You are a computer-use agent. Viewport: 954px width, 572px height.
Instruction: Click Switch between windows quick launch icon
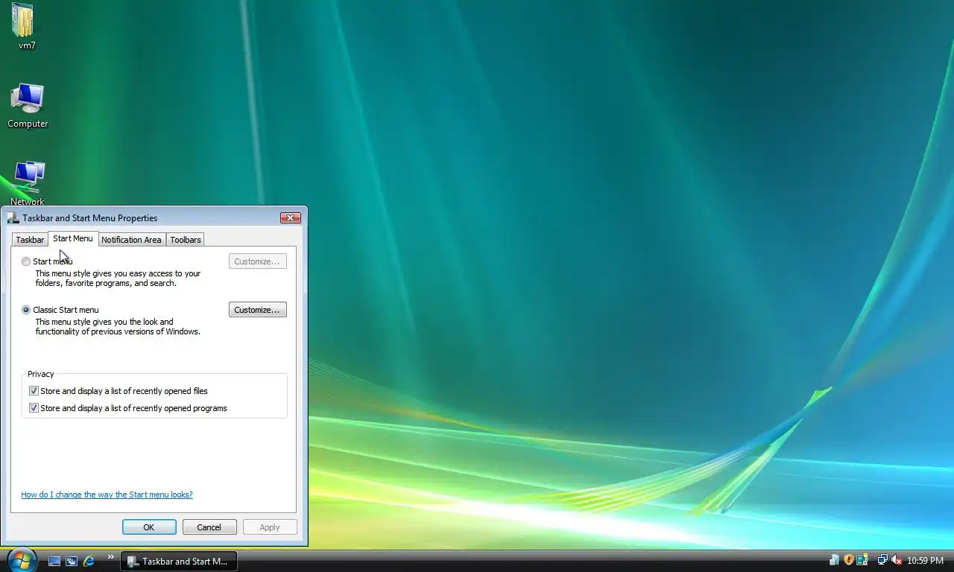coord(72,561)
